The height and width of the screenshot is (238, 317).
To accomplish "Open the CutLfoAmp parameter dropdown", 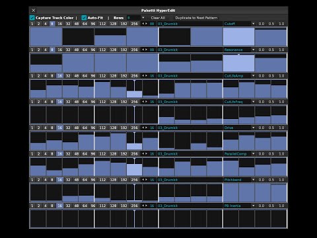I will (x=253, y=75).
